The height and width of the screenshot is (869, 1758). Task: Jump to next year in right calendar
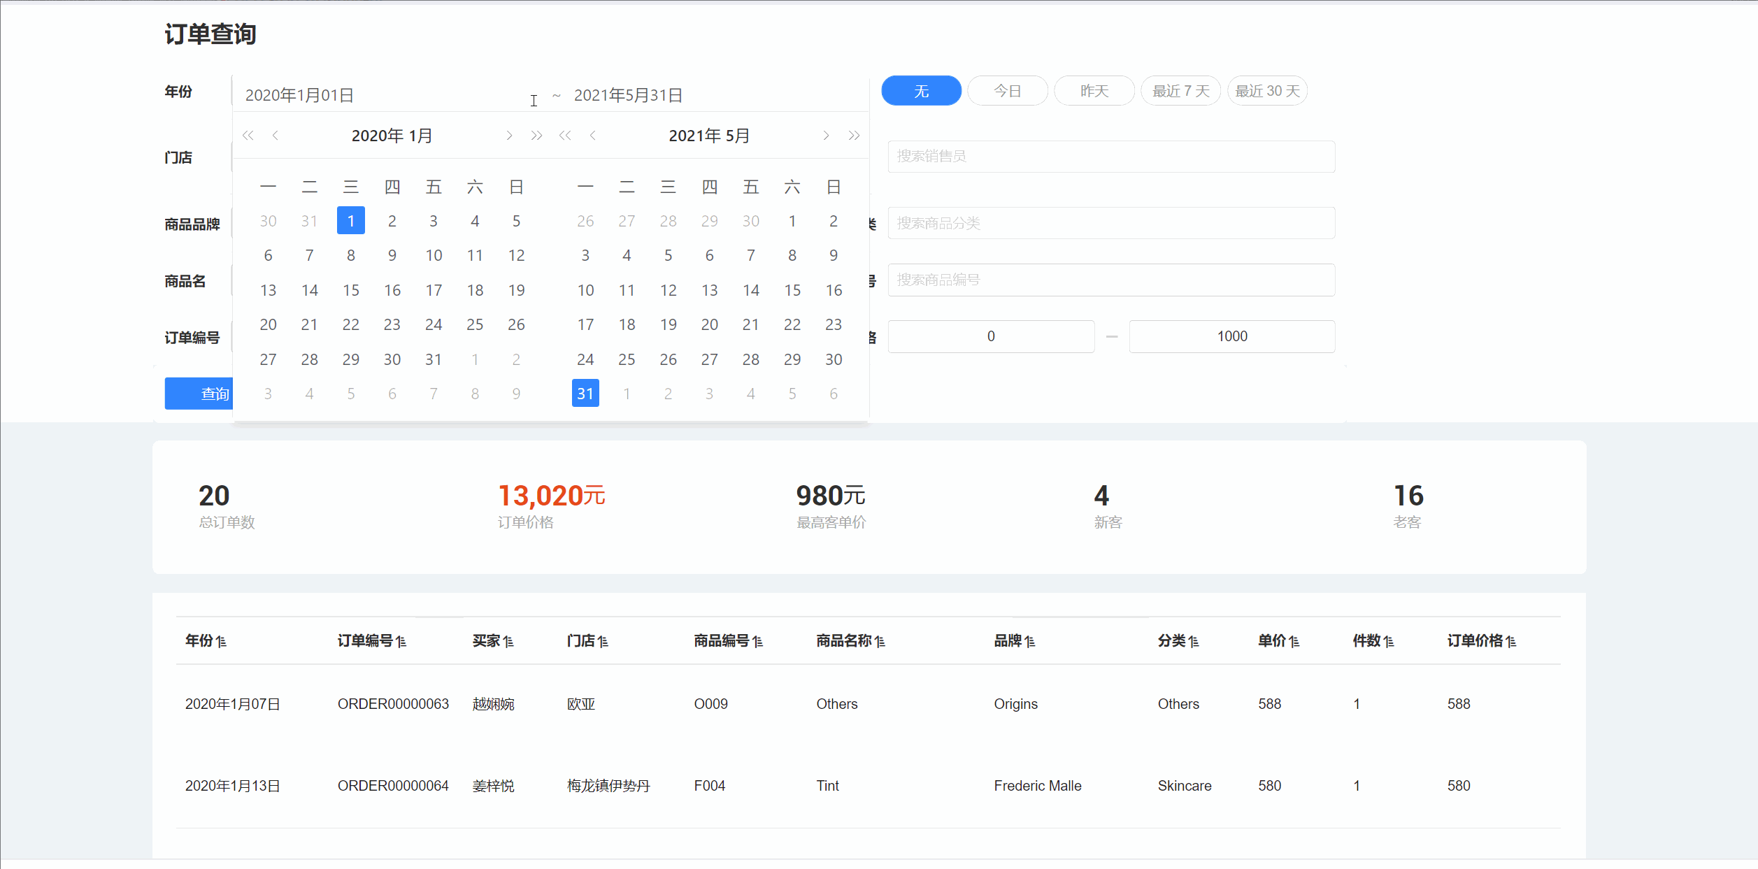pyautogui.click(x=854, y=136)
